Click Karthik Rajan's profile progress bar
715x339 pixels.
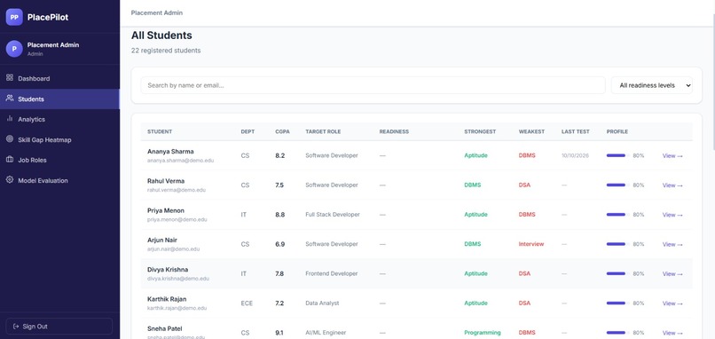click(617, 303)
